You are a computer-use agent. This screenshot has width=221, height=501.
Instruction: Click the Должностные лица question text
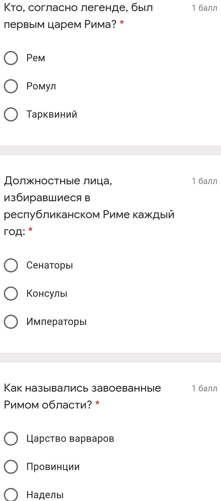(89, 206)
